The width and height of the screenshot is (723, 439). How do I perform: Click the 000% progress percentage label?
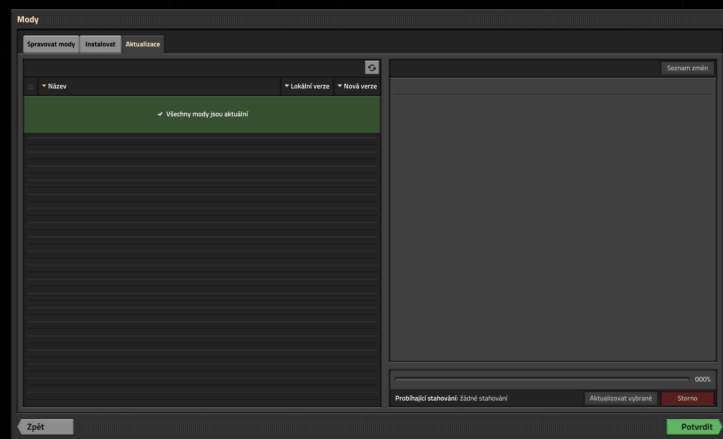pyautogui.click(x=702, y=379)
